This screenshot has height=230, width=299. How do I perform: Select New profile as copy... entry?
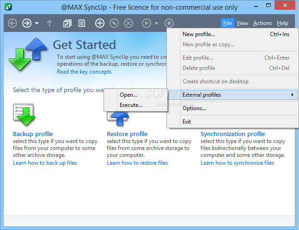pos(232,44)
